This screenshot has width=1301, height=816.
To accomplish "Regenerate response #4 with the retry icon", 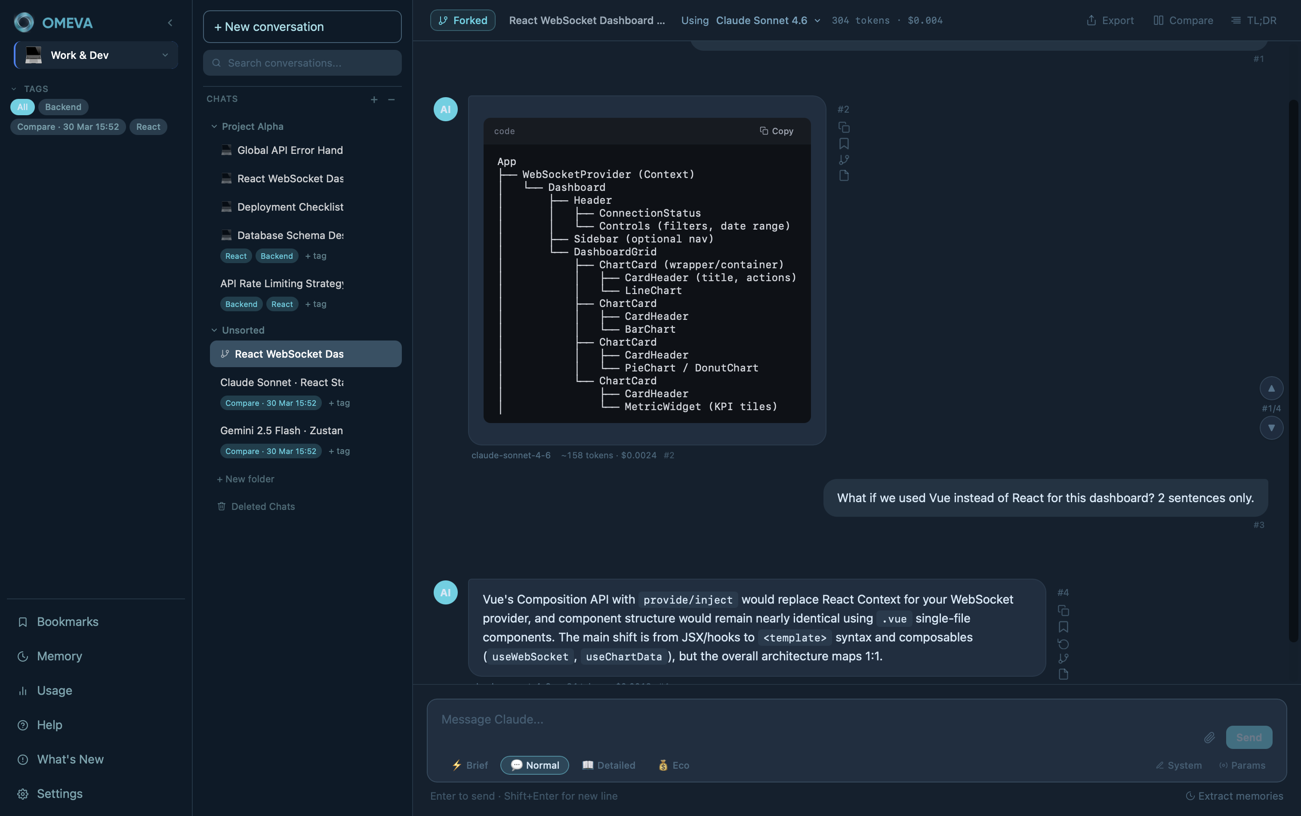I will 1064,643.
